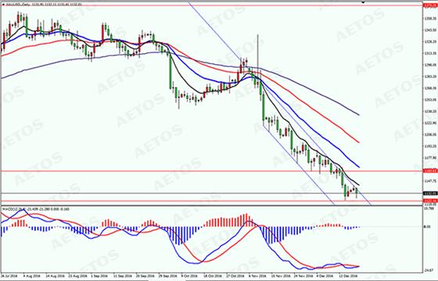Click the end of the blue moving average line
The image size is (438, 281).
click(359, 167)
